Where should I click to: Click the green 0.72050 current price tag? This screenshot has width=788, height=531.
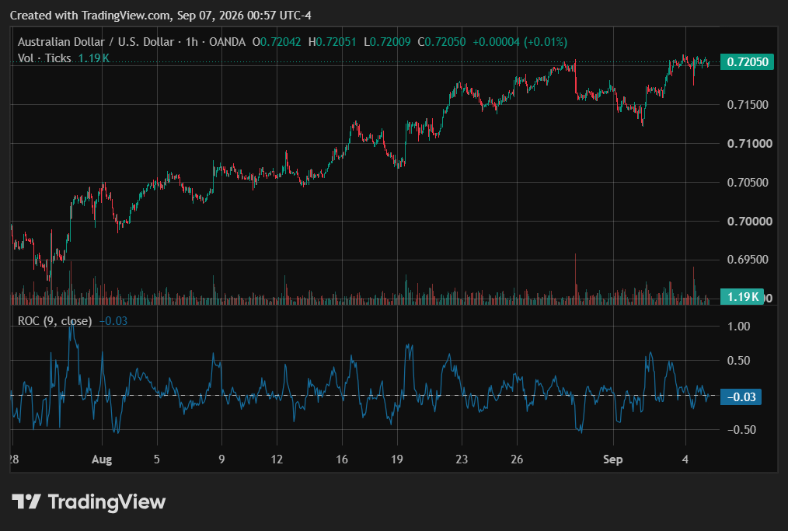(747, 62)
